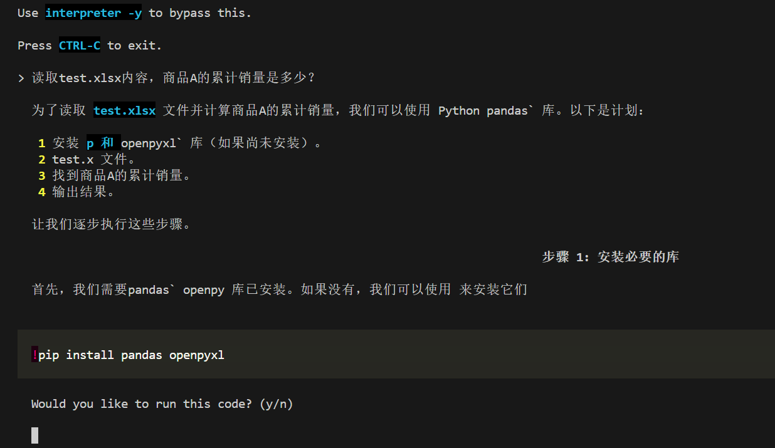Screen dimensions: 775x448
Task: Click the highlighted test.xlsx filename in the reply
Action: click(124, 111)
